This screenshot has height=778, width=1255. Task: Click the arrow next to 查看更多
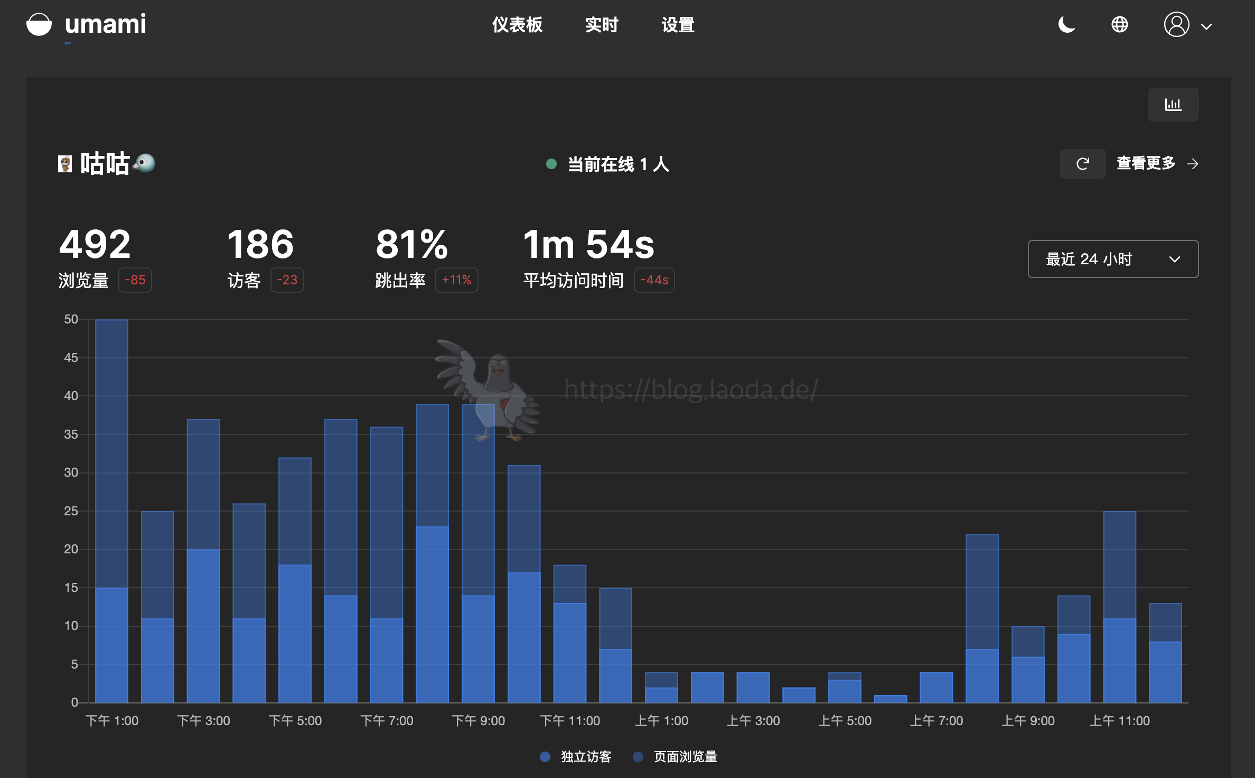[1193, 164]
